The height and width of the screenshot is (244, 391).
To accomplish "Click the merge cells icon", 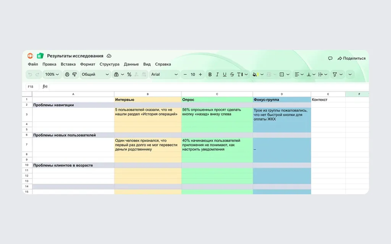I will coord(268,74).
